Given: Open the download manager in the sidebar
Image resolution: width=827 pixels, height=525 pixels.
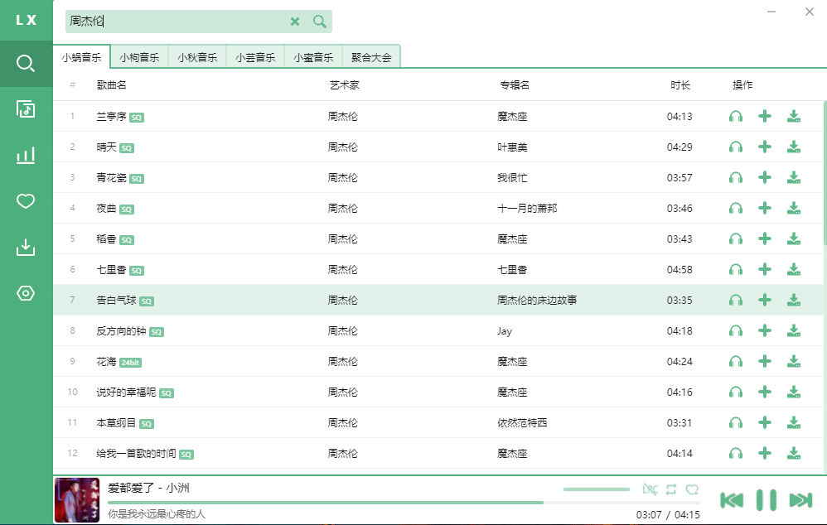Looking at the screenshot, I should click(x=25, y=246).
